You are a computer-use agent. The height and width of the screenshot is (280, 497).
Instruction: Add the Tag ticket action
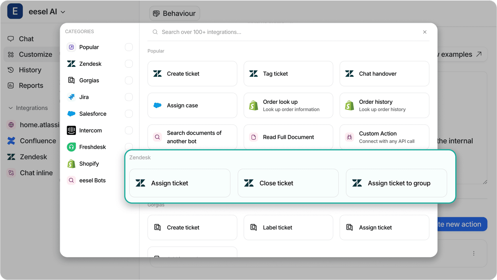(x=288, y=74)
